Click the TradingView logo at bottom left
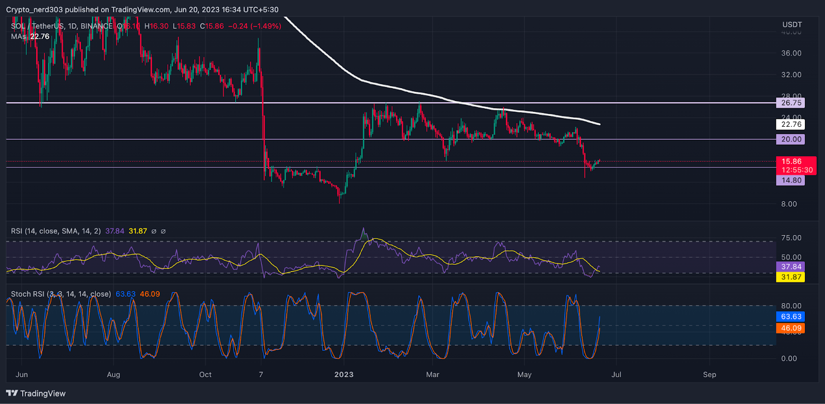 point(36,394)
